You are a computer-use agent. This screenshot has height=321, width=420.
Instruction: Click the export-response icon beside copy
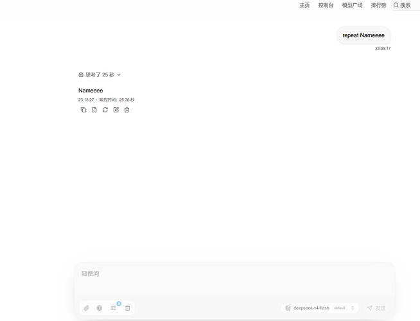tap(94, 110)
